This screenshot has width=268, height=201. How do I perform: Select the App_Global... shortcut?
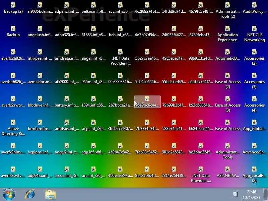254,125
